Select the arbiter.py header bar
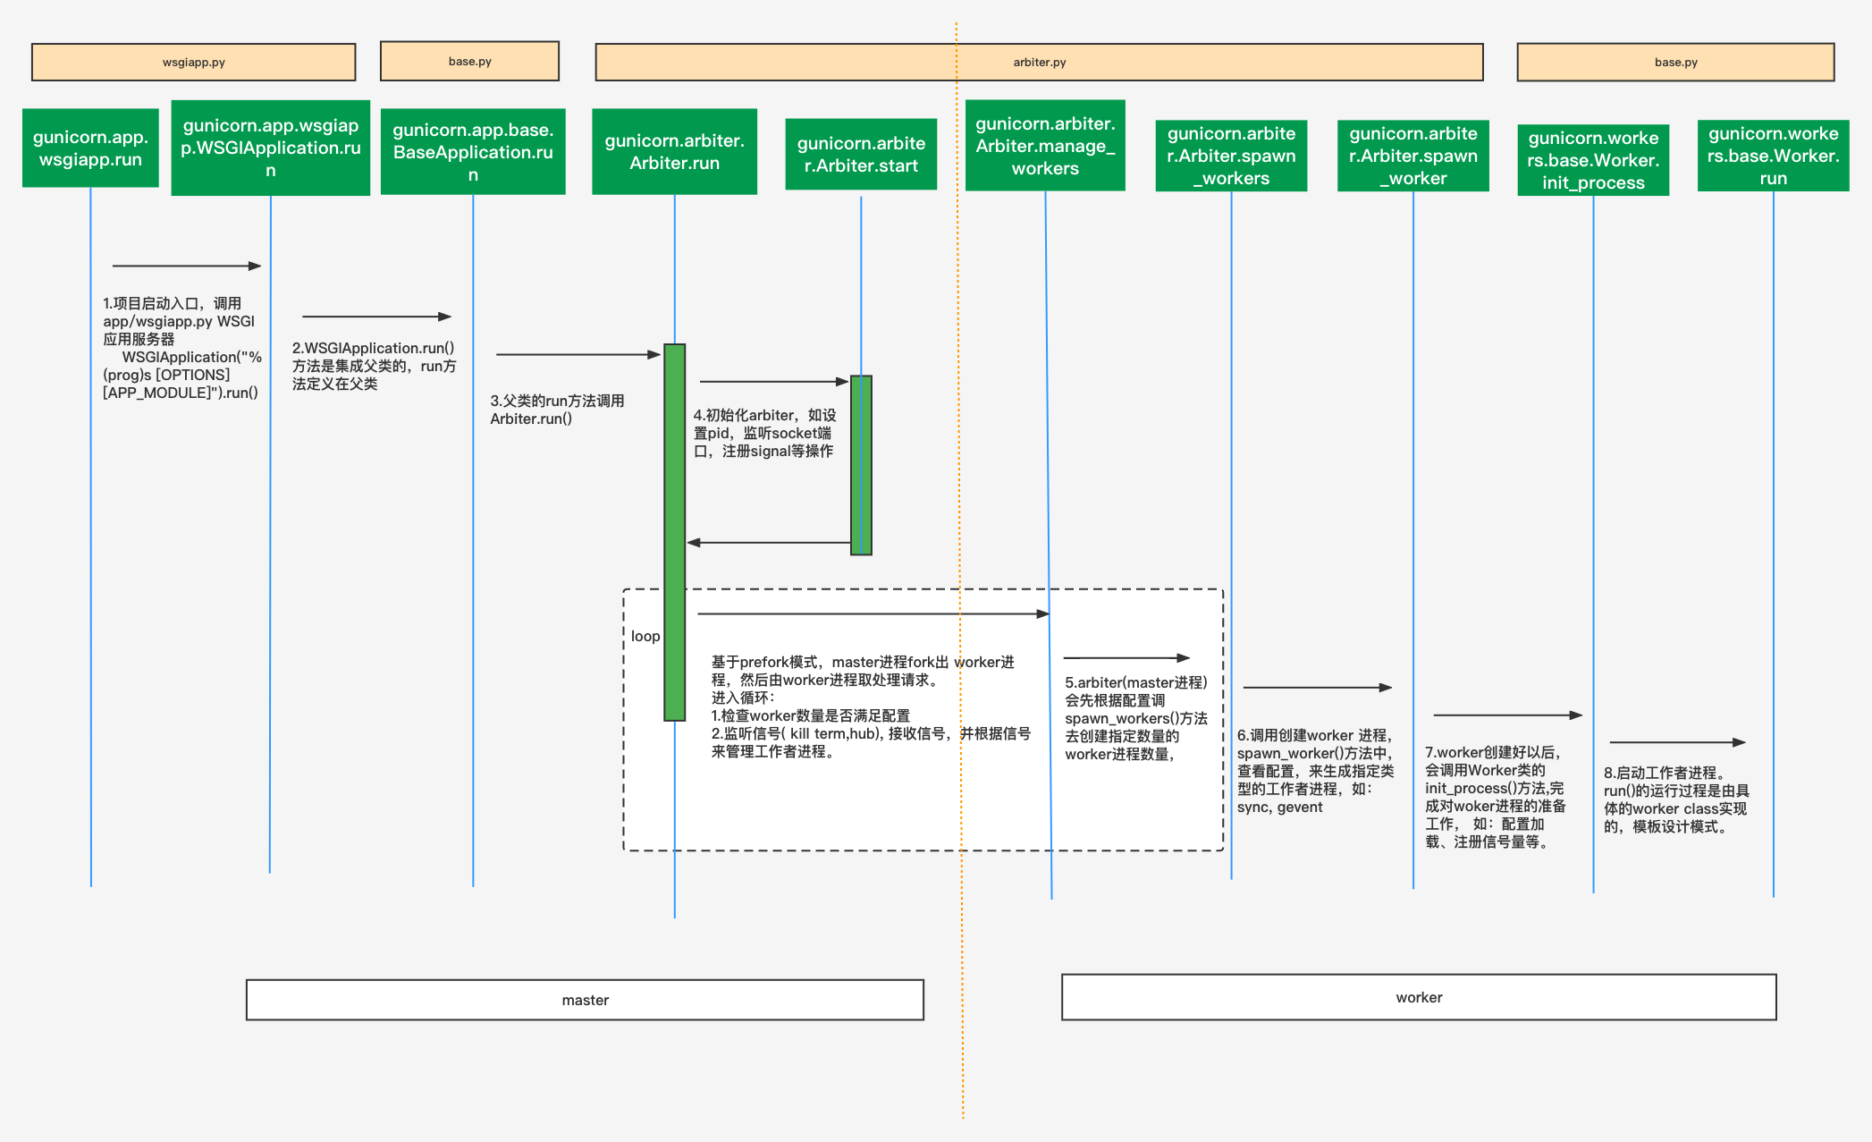This screenshot has width=1872, height=1142. [1039, 63]
